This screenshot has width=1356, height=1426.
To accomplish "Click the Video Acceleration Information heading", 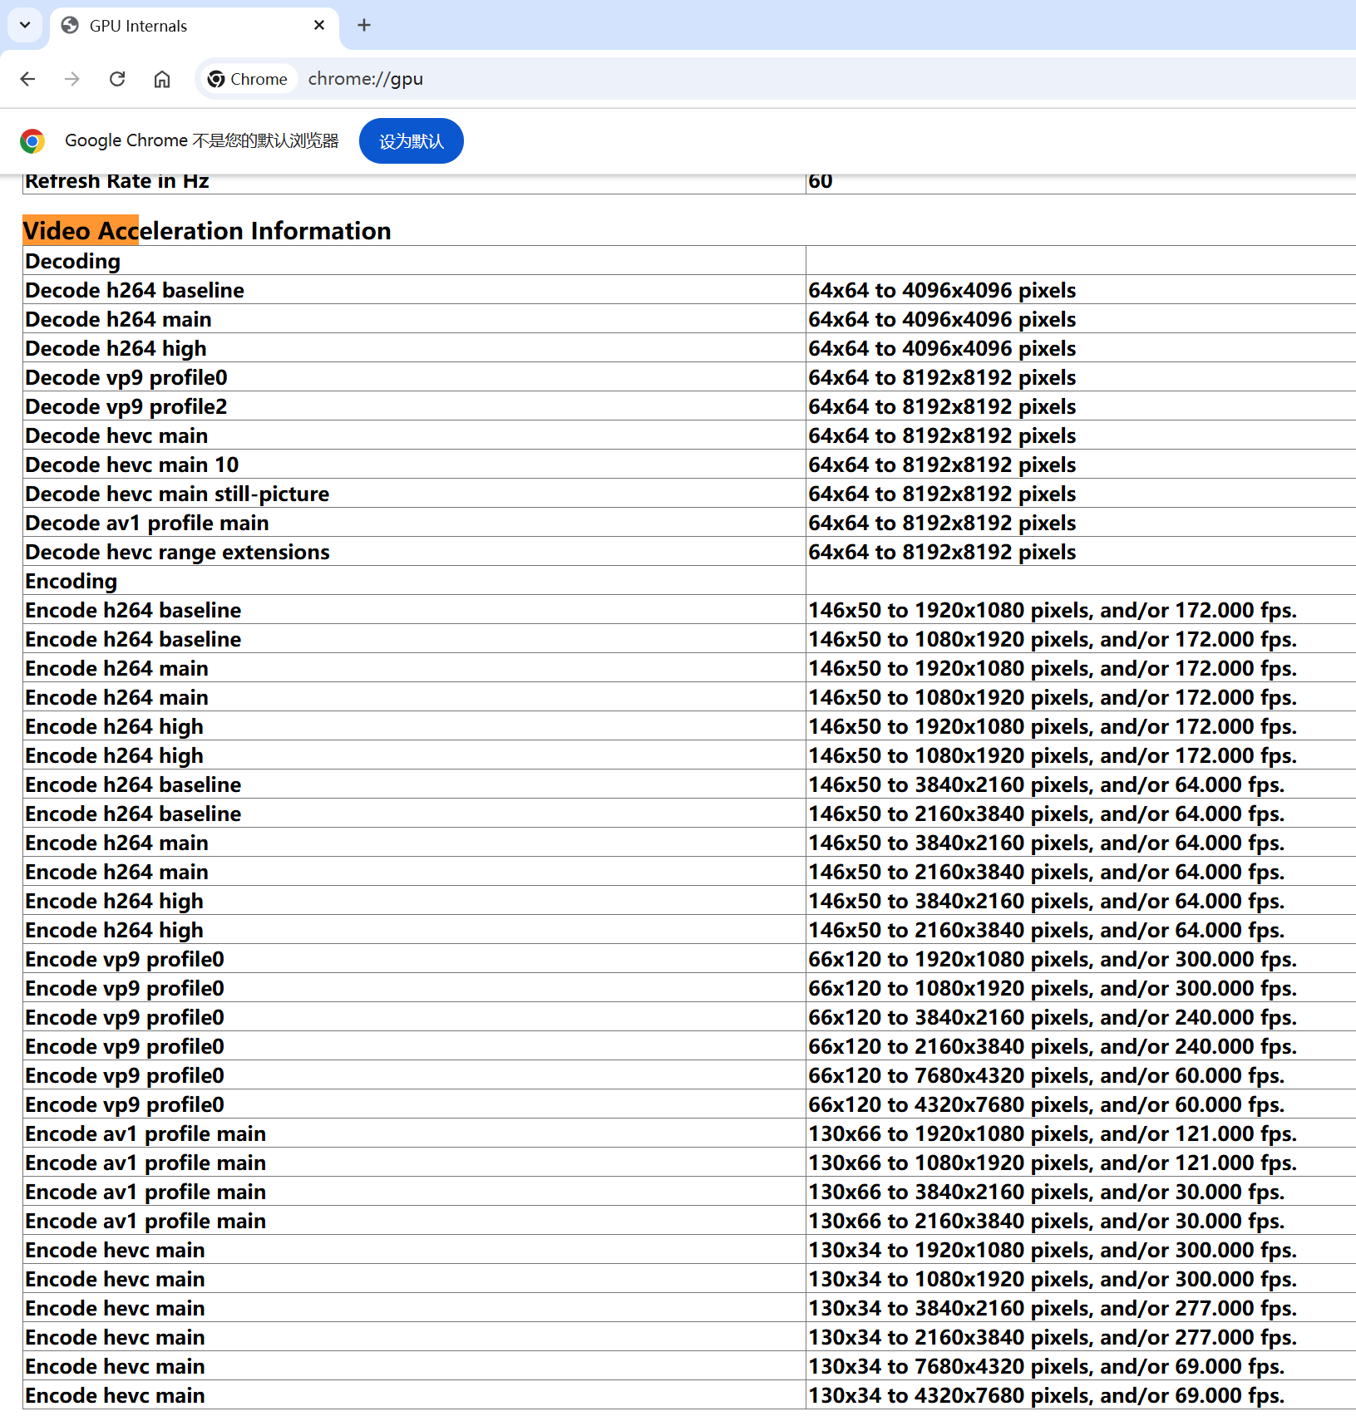I will pyautogui.click(x=207, y=231).
